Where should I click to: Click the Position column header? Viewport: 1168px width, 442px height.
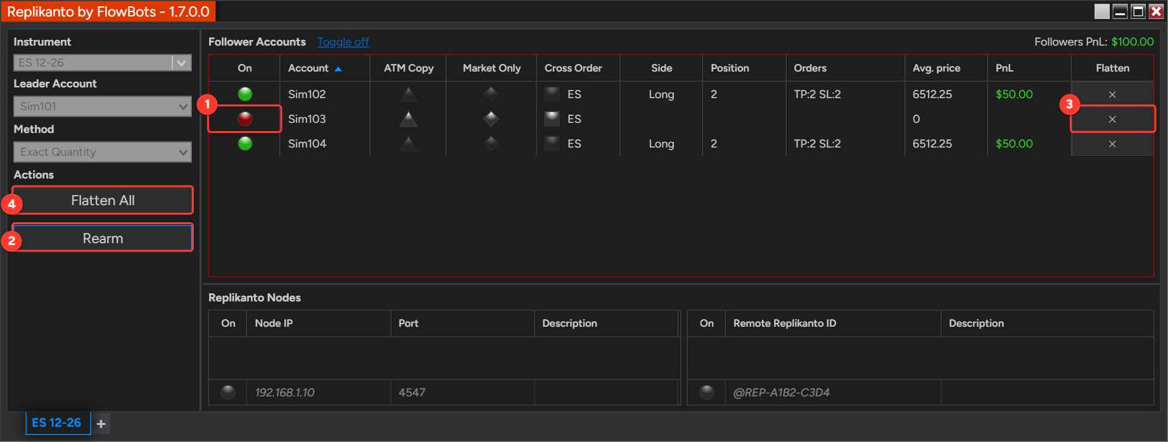point(744,68)
